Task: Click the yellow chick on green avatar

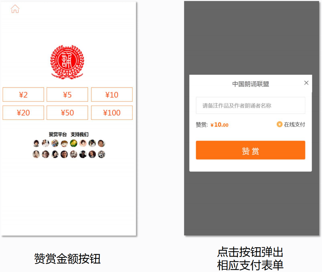Action: click(74, 143)
